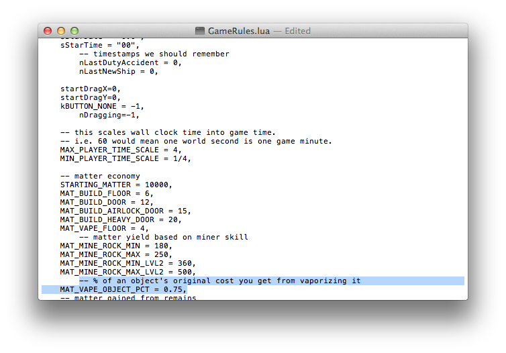This screenshot has width=506, height=353.
Task: Set cursor in the MIN_PLAYER_TIME_SCALE line
Action: click(125, 158)
